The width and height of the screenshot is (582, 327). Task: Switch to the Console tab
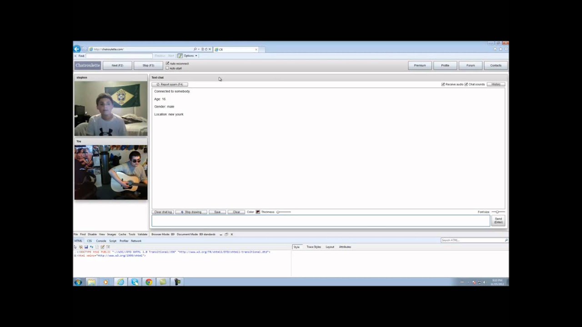point(101,241)
